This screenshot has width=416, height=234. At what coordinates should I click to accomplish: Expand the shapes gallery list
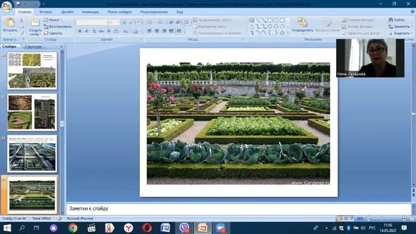[x=288, y=32]
